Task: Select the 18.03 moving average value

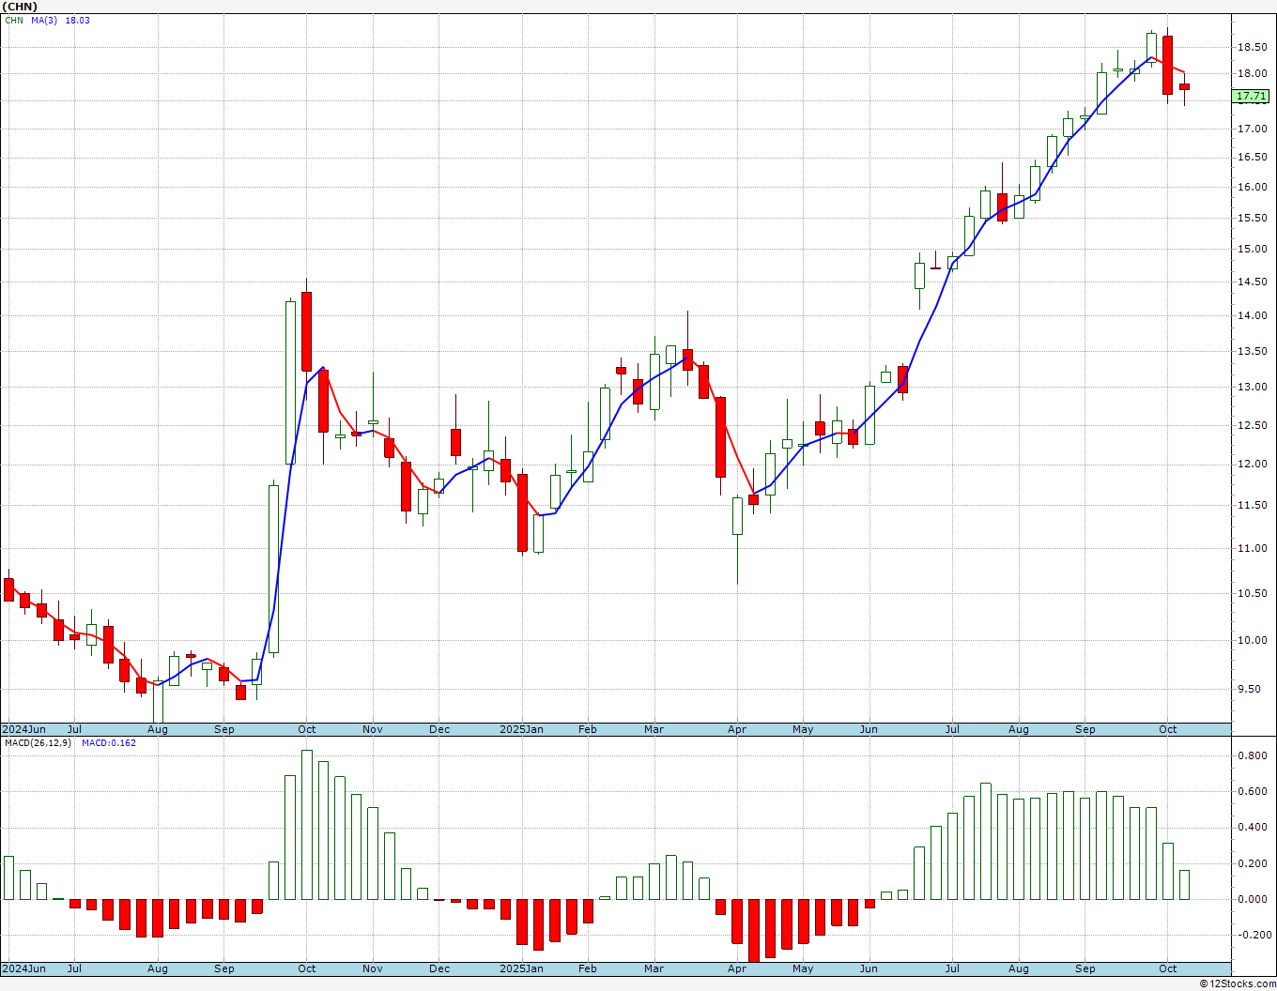Action: [78, 20]
